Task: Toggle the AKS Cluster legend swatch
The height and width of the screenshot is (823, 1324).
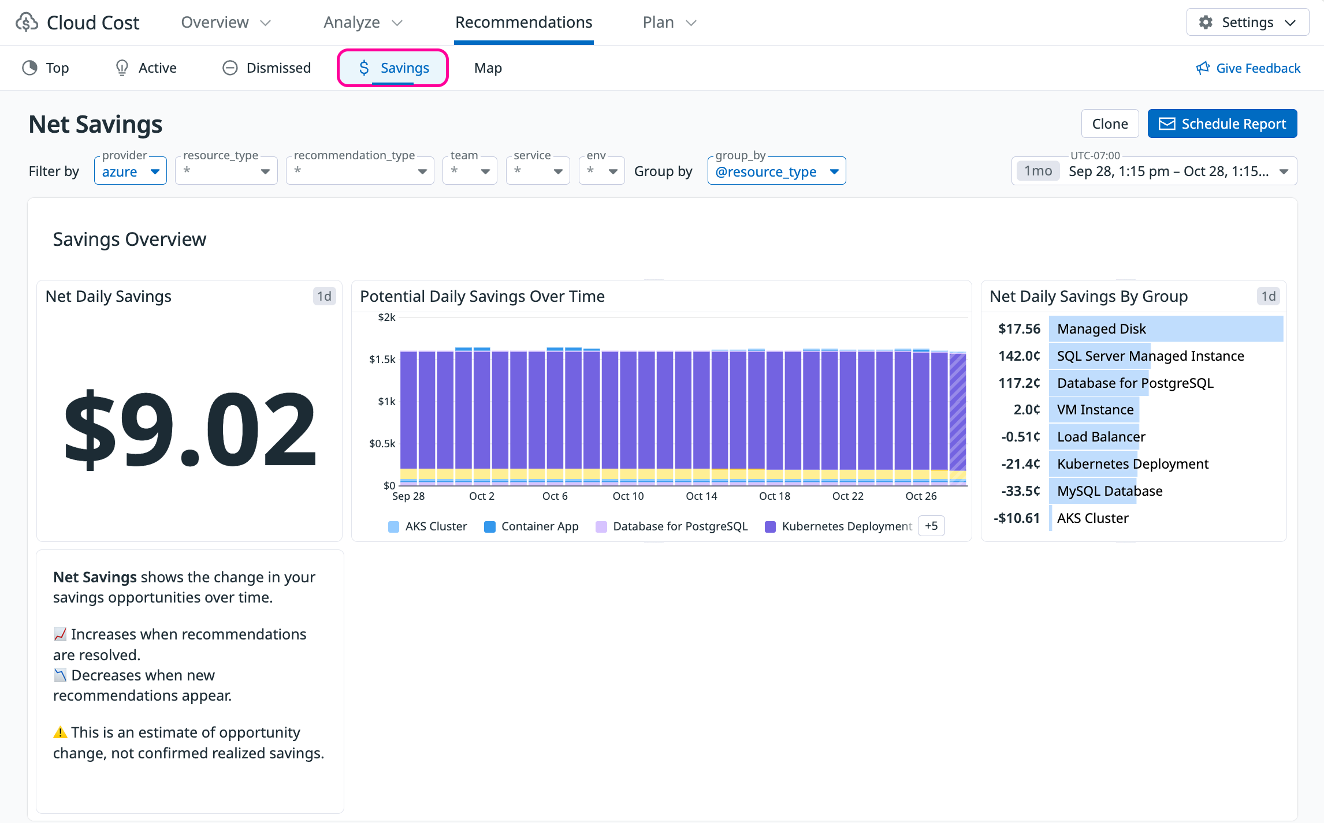Action: pos(394,526)
